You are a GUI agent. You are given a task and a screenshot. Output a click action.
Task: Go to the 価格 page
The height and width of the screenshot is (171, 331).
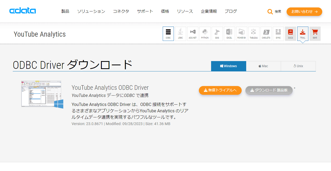[165, 11]
